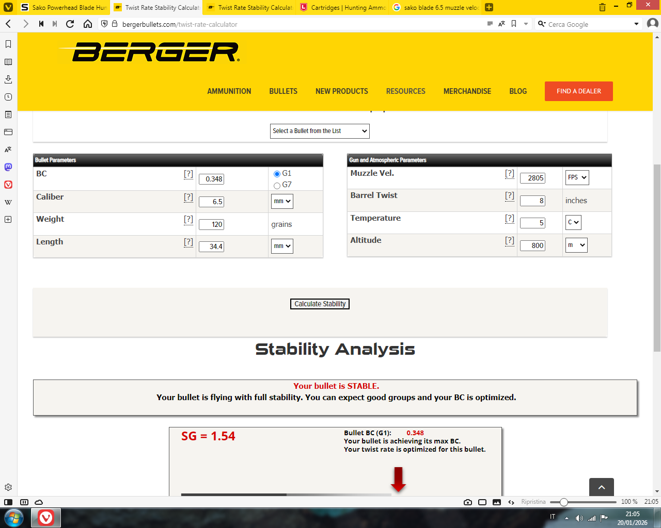Open the Bookmarks side panel
Image resolution: width=661 pixels, height=528 pixels.
8,44
